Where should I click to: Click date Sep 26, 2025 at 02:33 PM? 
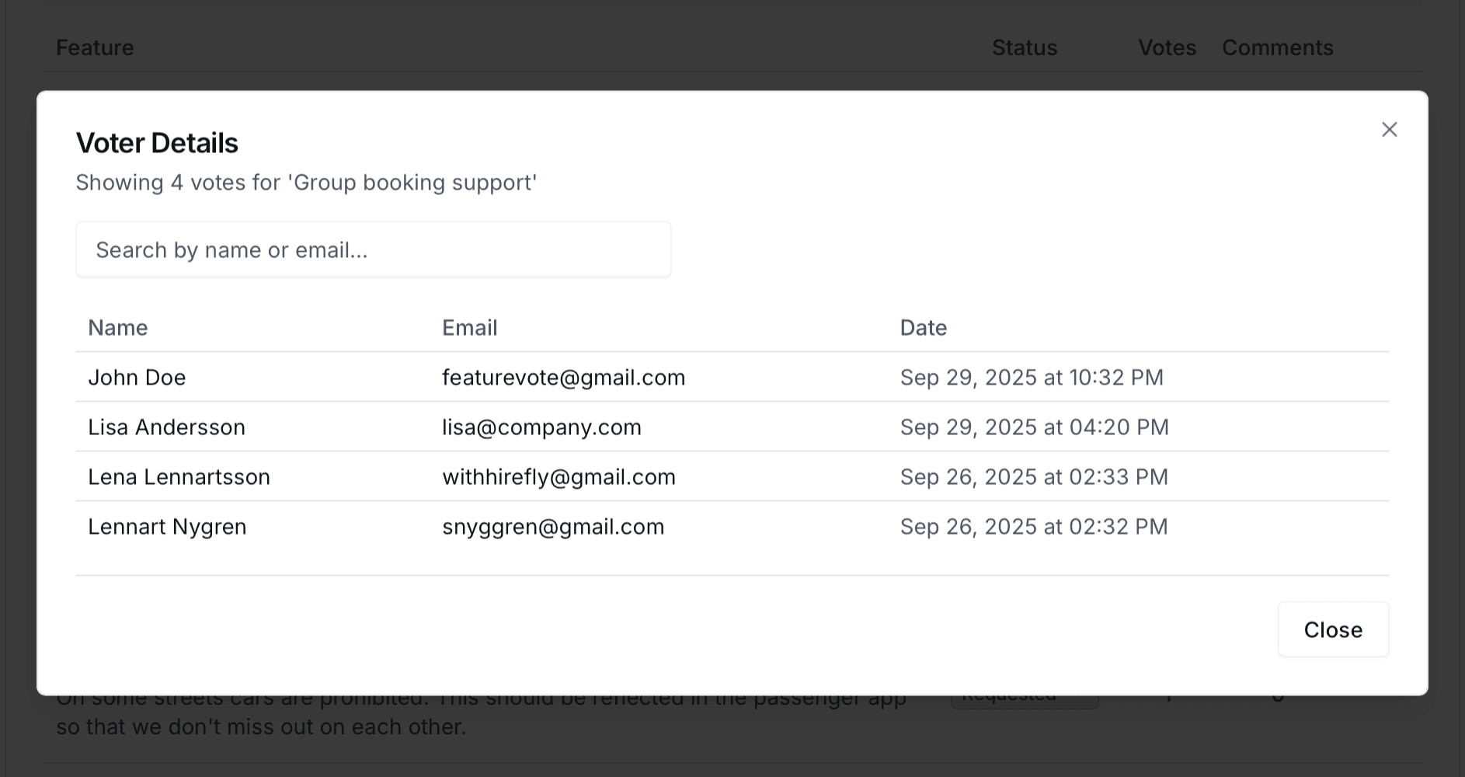coord(1034,477)
